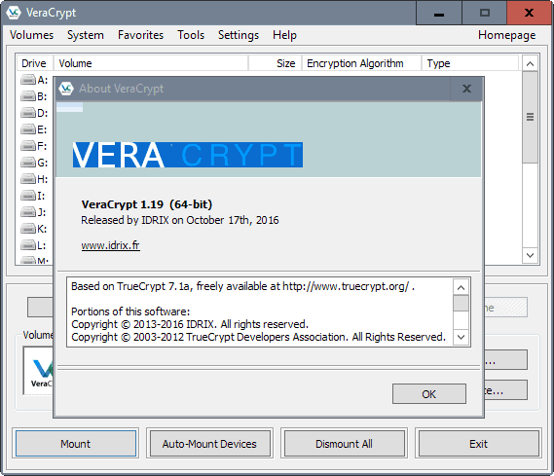The height and width of the screenshot is (476, 554).
Task: Select the D: drive icon in the list
Action: point(28,113)
